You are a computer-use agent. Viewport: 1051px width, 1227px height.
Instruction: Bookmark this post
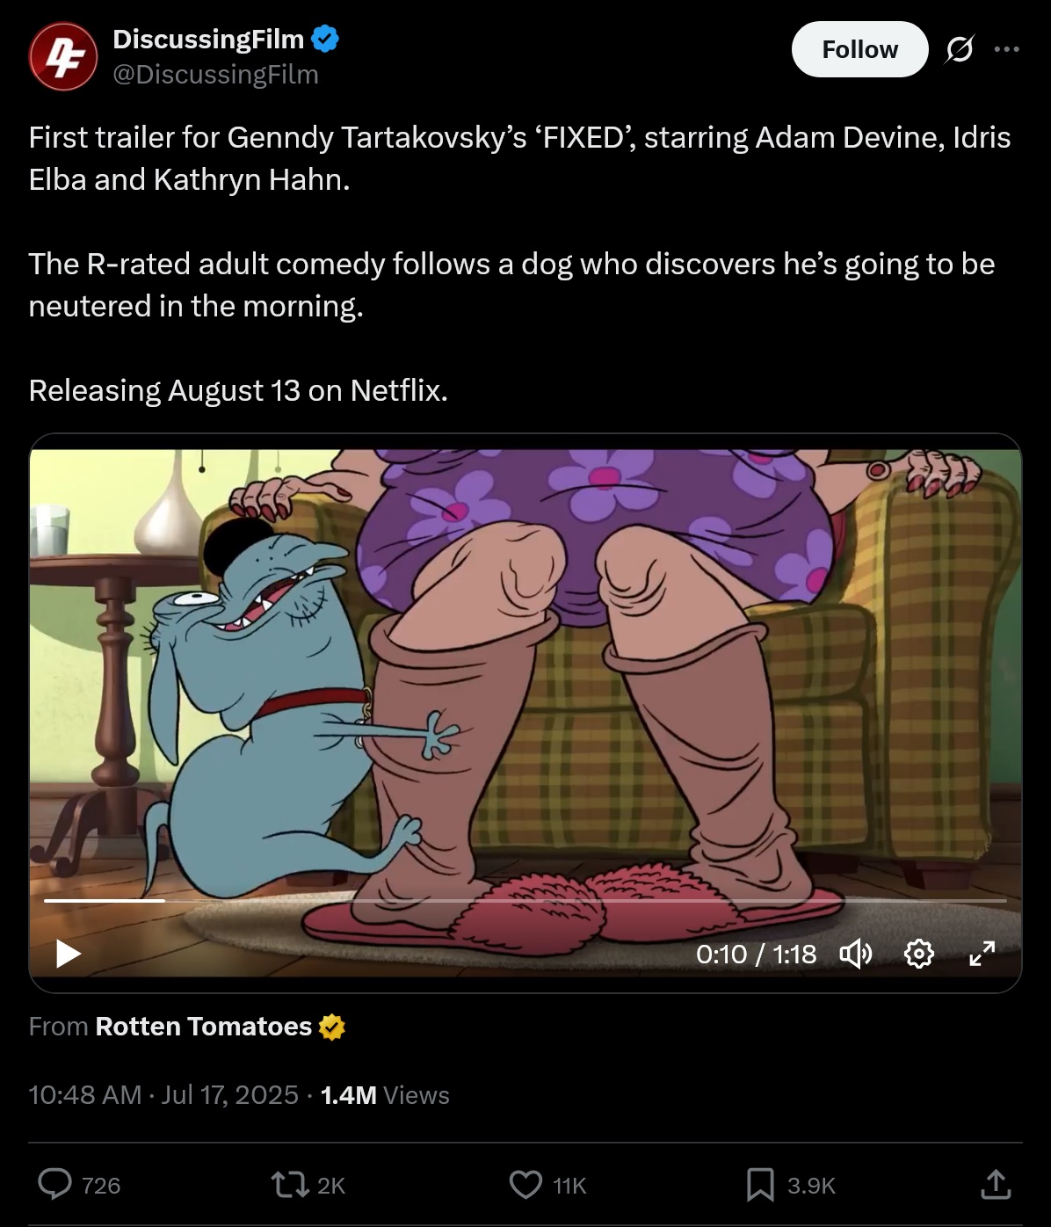tap(760, 1185)
